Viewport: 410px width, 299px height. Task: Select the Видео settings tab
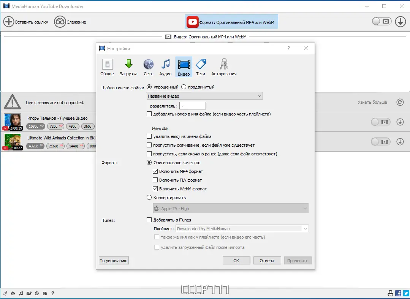pyautogui.click(x=184, y=67)
